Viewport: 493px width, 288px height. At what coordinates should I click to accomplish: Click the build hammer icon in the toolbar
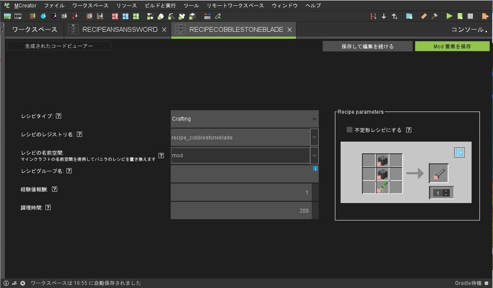(434, 16)
